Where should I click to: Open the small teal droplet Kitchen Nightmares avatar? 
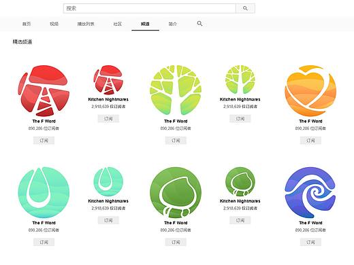tap(108, 181)
